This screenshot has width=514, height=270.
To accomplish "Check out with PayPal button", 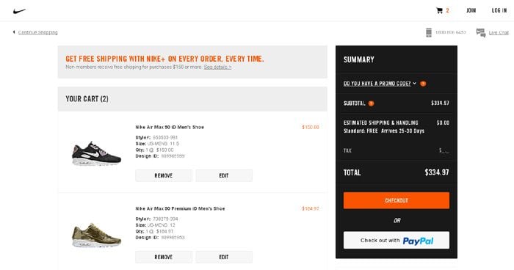I will 397,240.
